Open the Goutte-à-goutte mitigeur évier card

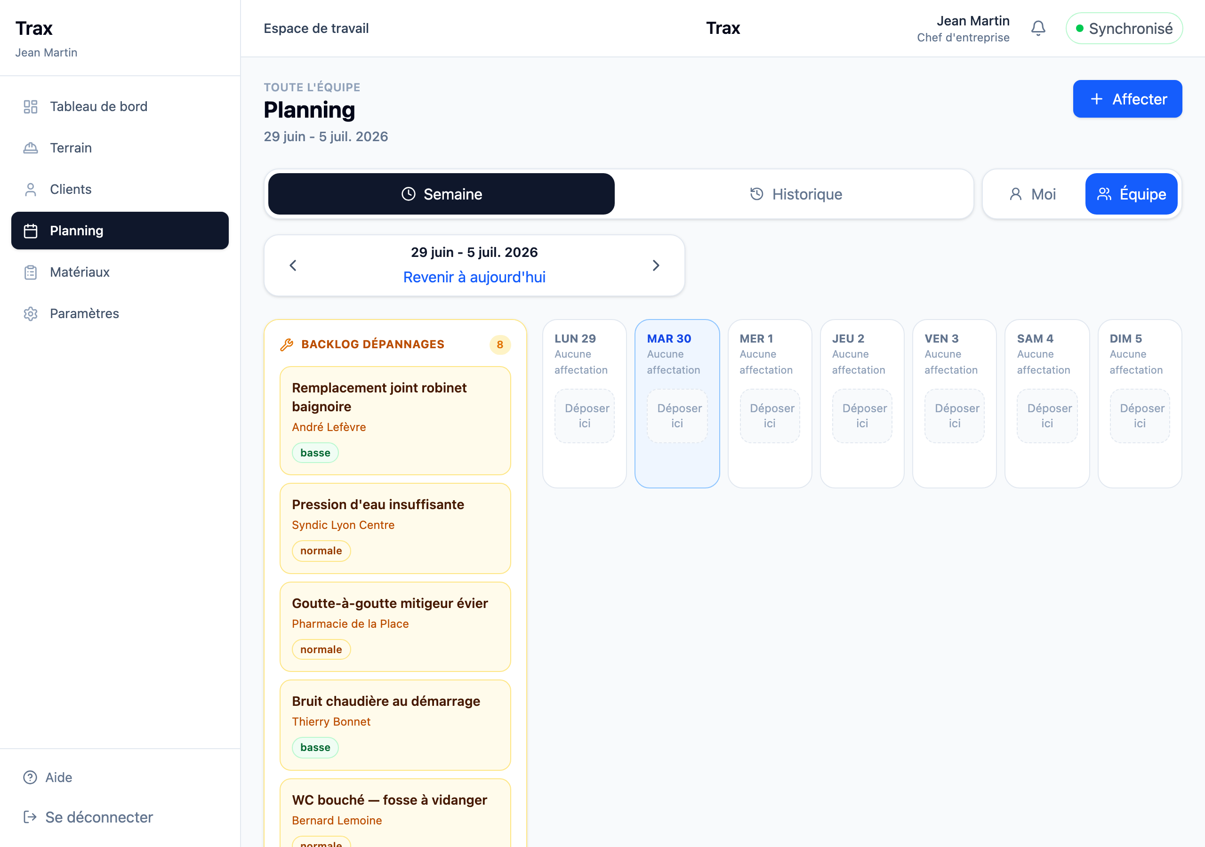395,627
